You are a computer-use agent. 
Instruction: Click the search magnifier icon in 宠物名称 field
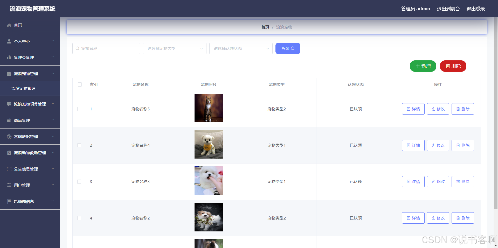[77, 48]
